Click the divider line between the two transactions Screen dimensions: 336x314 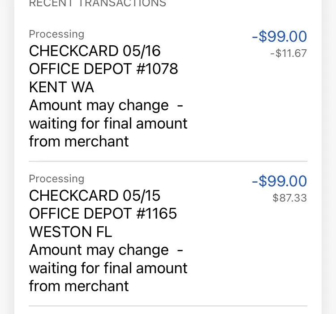point(168,161)
